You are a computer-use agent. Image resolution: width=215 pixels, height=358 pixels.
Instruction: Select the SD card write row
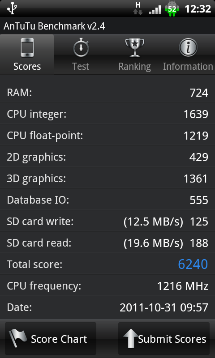pyautogui.click(x=107, y=221)
